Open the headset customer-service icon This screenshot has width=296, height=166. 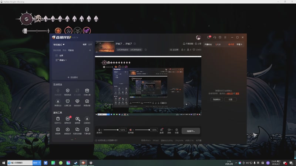point(215,37)
